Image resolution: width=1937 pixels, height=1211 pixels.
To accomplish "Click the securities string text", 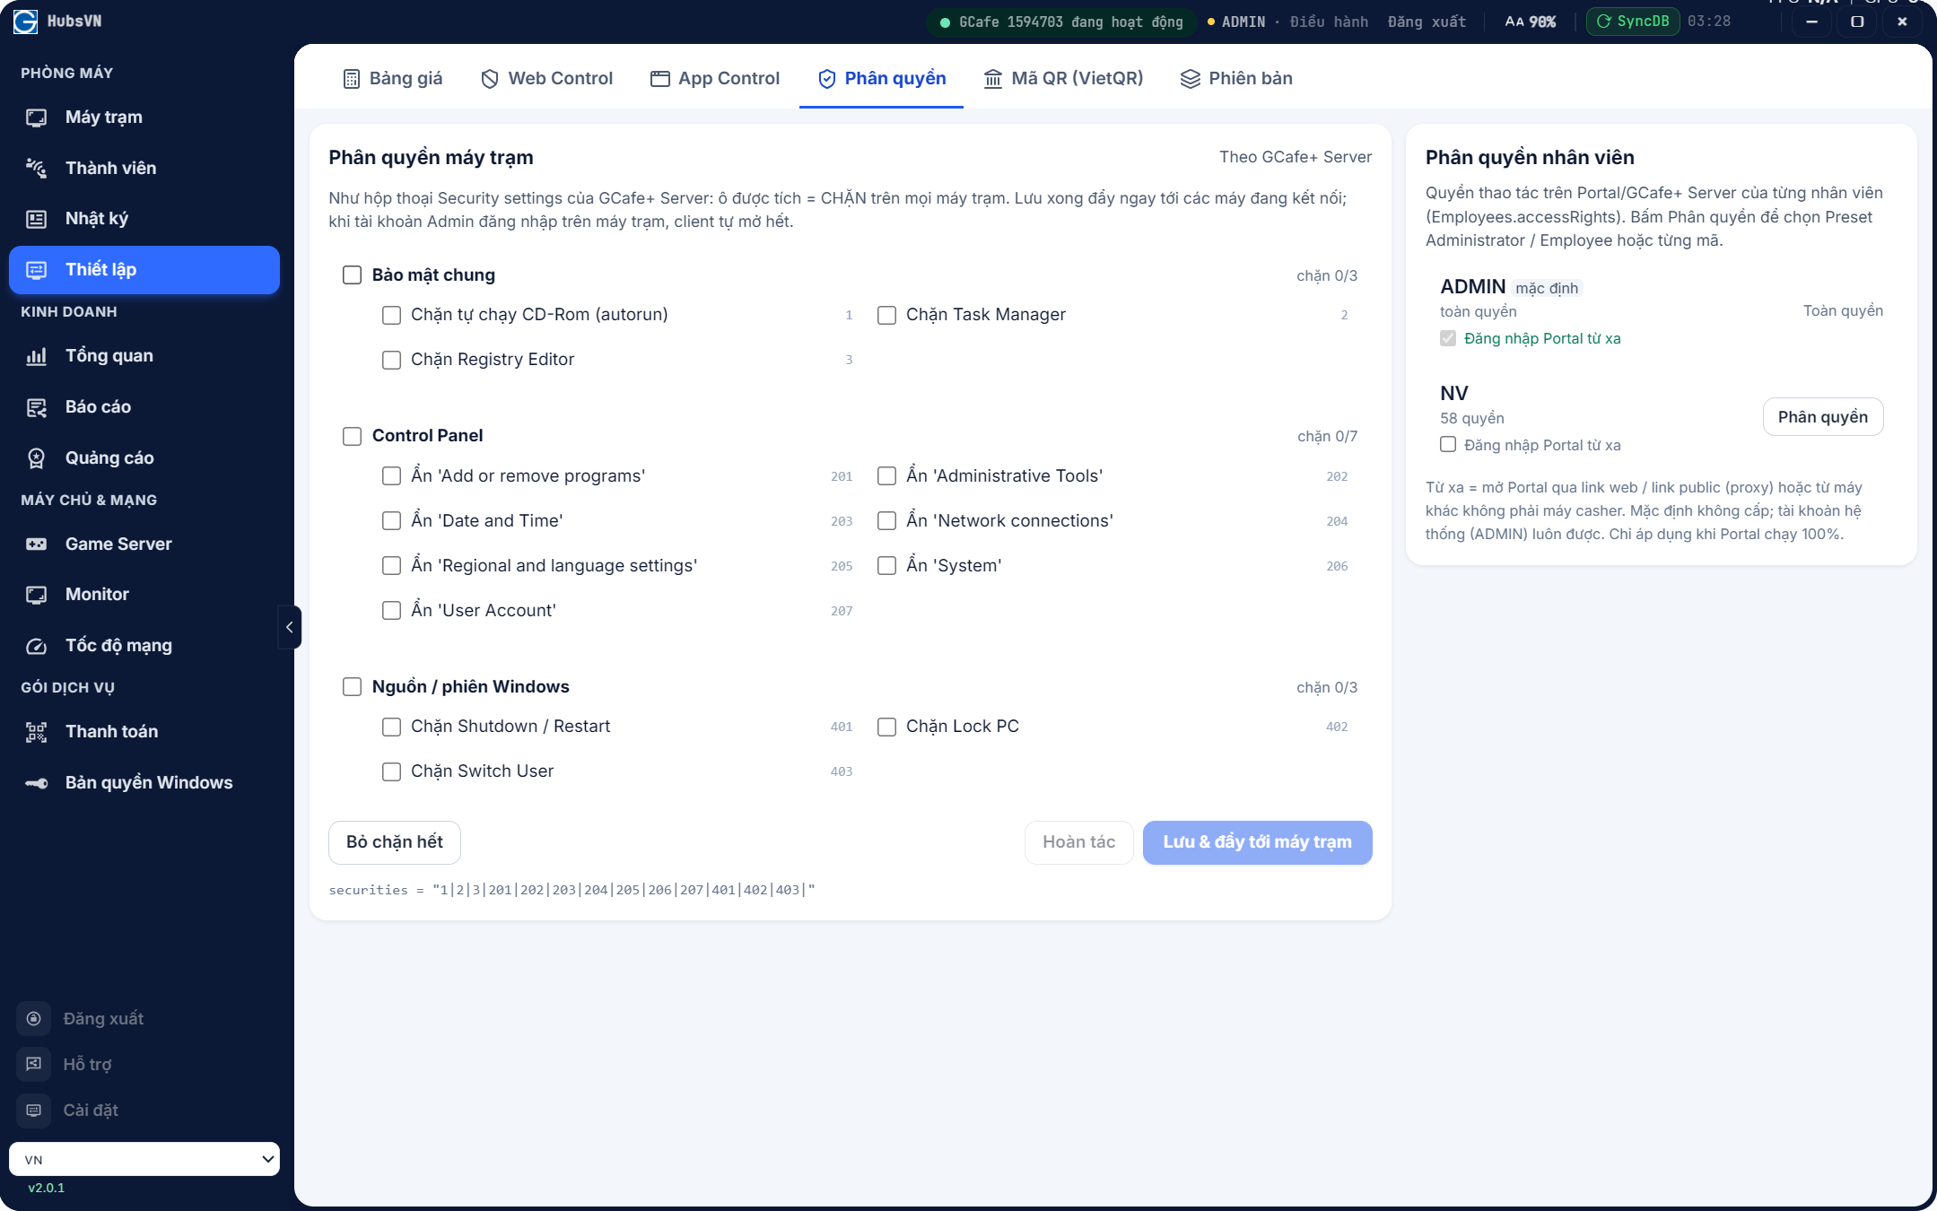I will (x=572, y=890).
